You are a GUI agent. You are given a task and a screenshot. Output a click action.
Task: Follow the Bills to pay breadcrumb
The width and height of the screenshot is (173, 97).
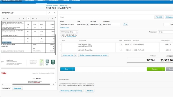coord(64,5)
